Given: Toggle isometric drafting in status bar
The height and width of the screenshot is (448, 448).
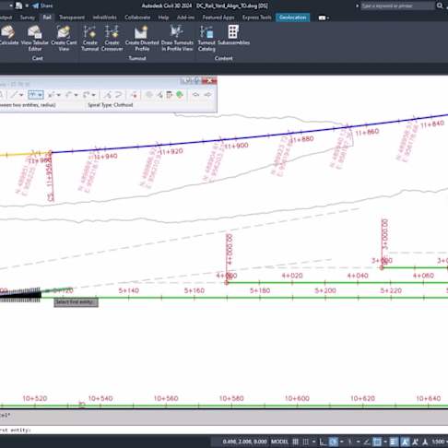Looking at the screenshot, I should click(x=350, y=442).
